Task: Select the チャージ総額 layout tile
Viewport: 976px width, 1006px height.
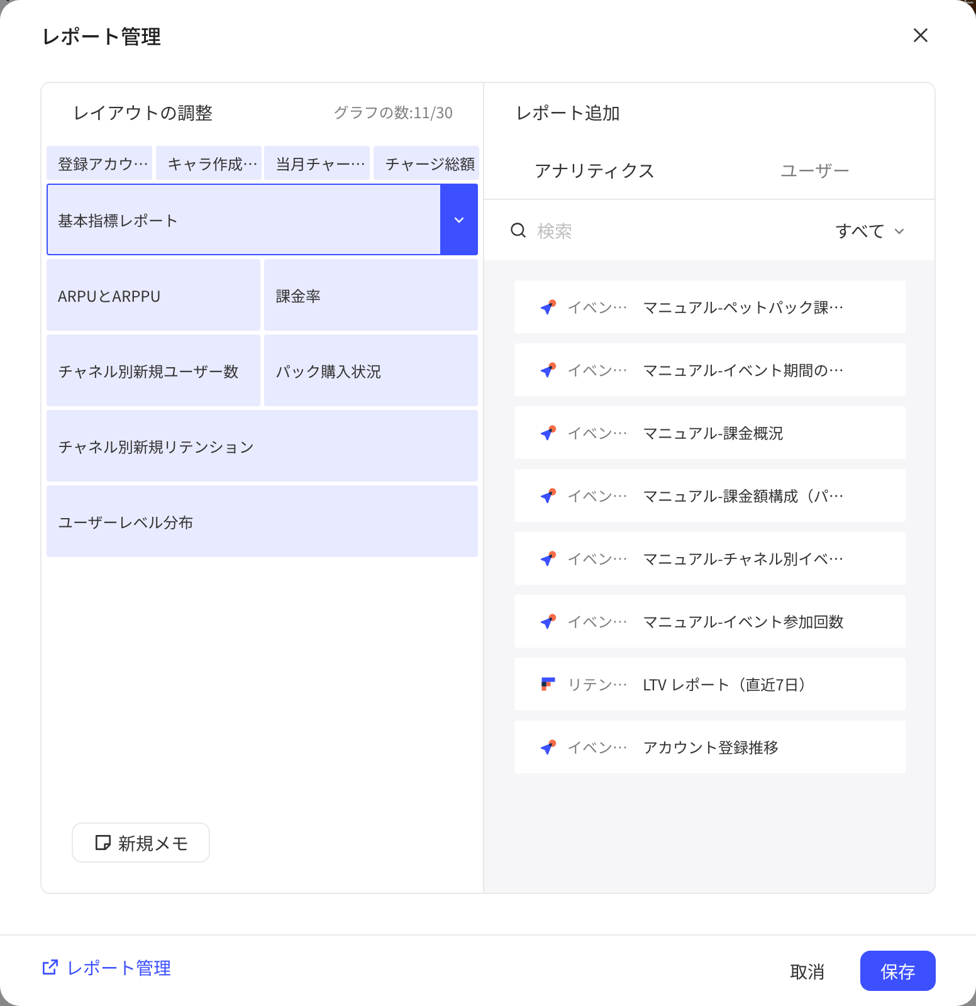Action: pos(426,163)
